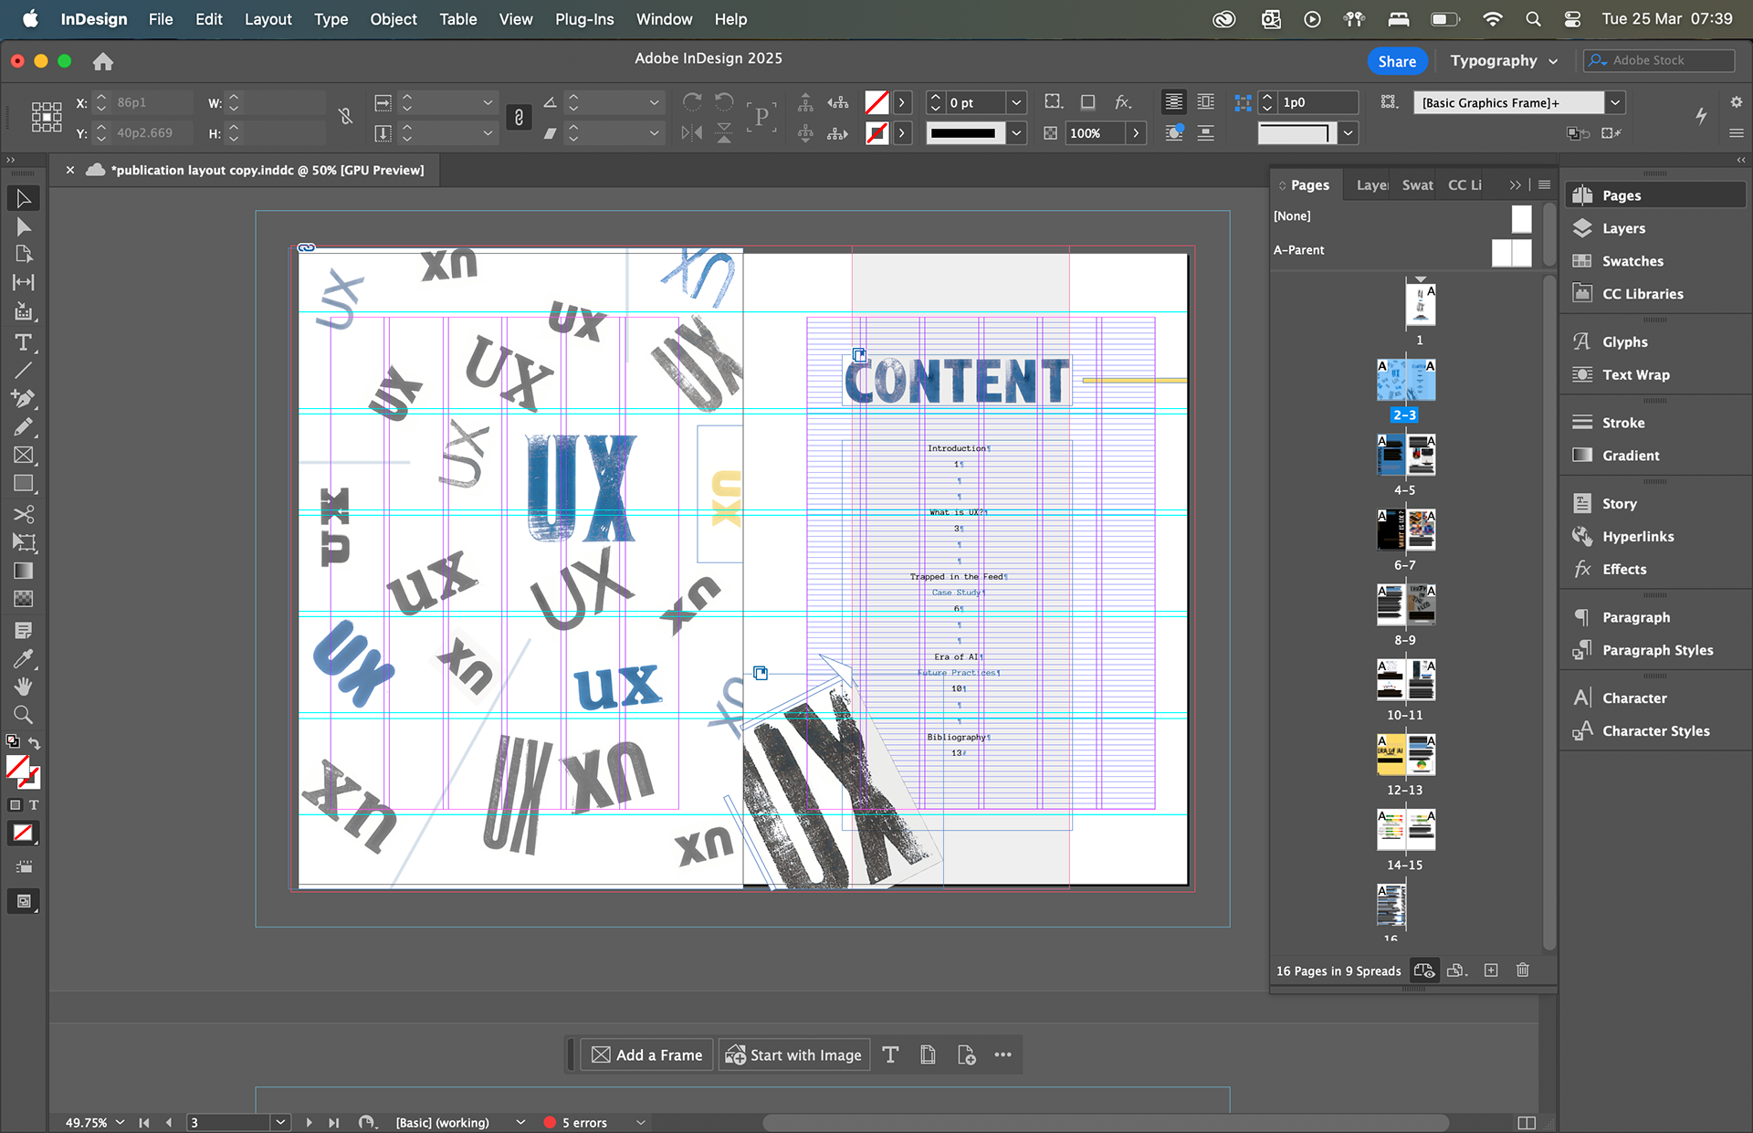Viewport: 1753px width, 1133px height.
Task: Expand hidden panel tabs chevron
Action: (x=1516, y=184)
